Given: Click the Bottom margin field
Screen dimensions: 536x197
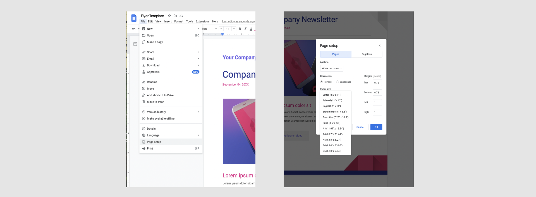Looking at the screenshot, I should pos(377,92).
